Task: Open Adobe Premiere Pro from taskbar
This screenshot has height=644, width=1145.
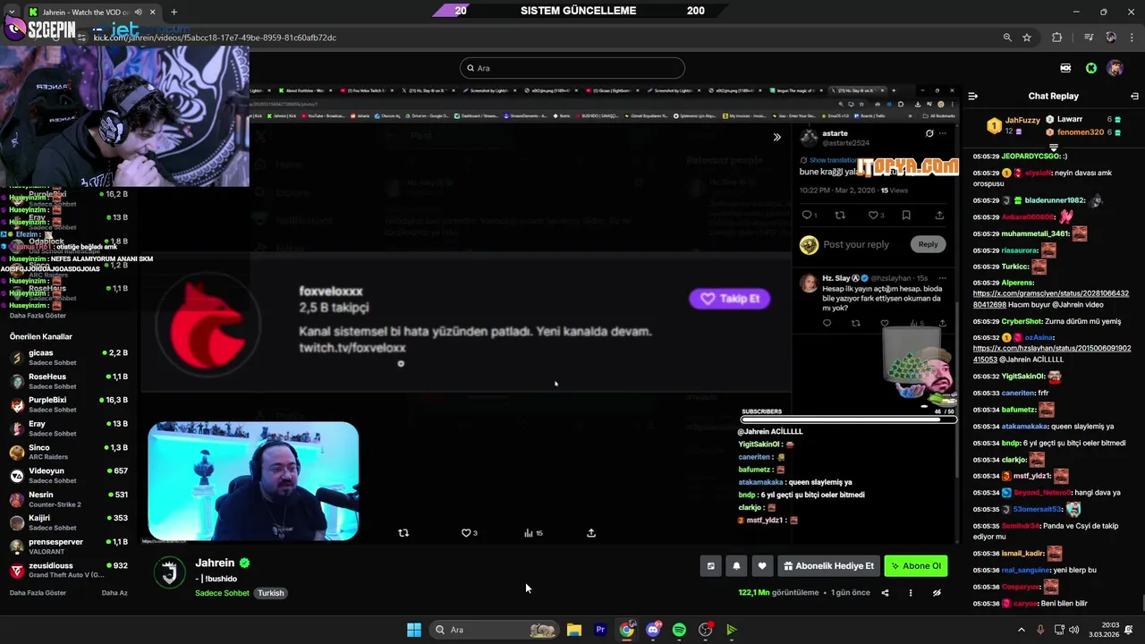Action: tap(600, 630)
